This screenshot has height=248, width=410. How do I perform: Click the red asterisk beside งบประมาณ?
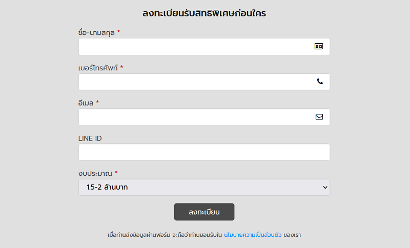click(116, 173)
